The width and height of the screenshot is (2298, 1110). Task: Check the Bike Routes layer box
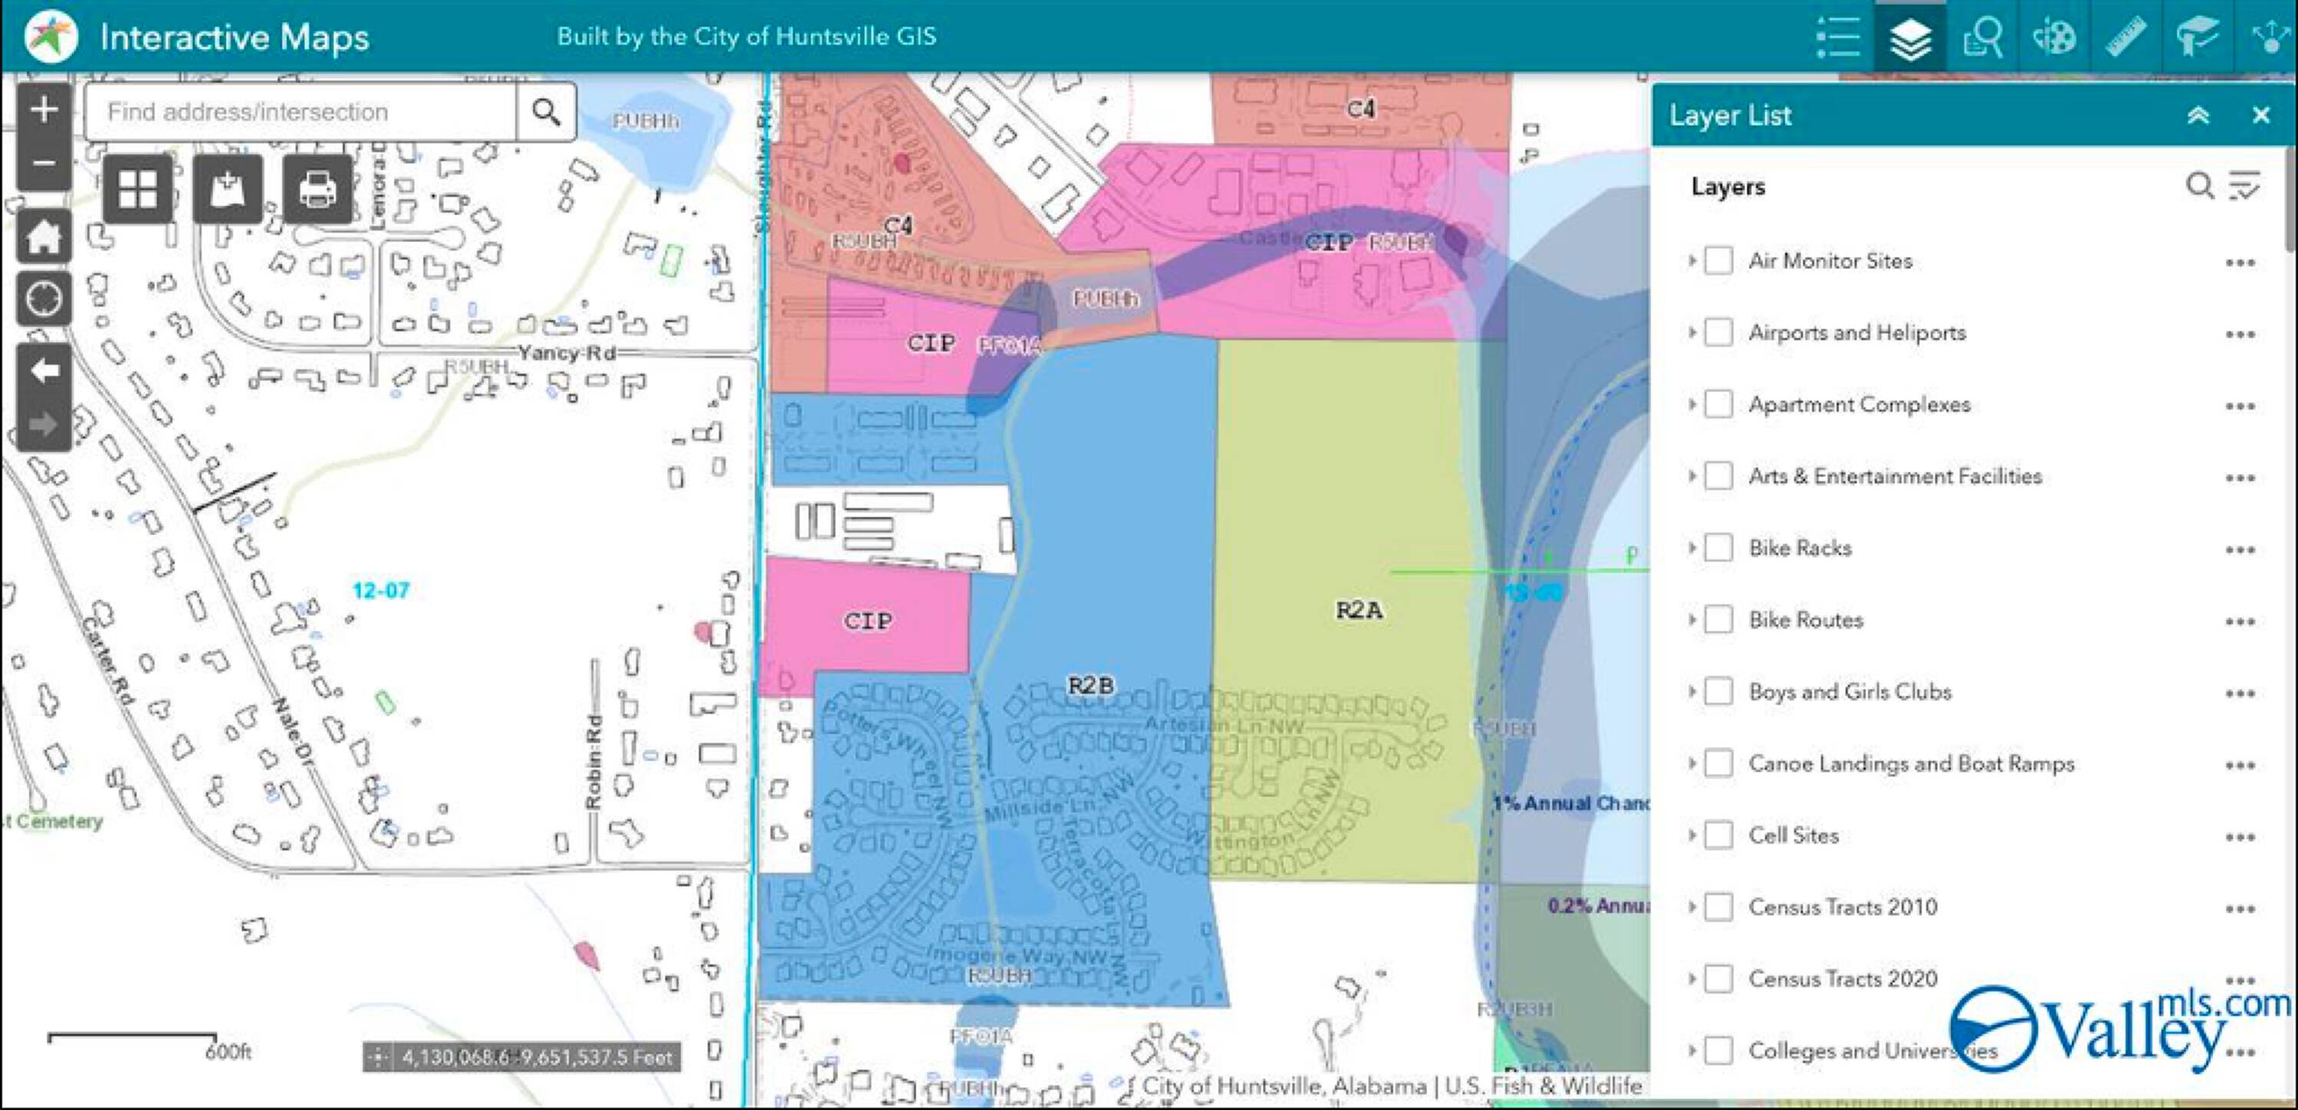coord(1718,619)
